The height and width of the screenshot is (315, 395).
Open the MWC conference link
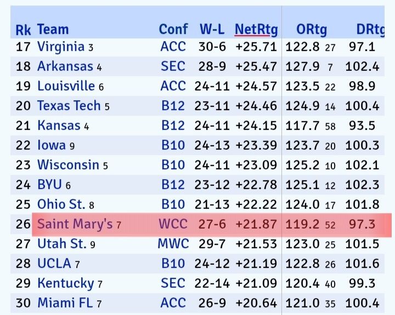tap(173, 244)
